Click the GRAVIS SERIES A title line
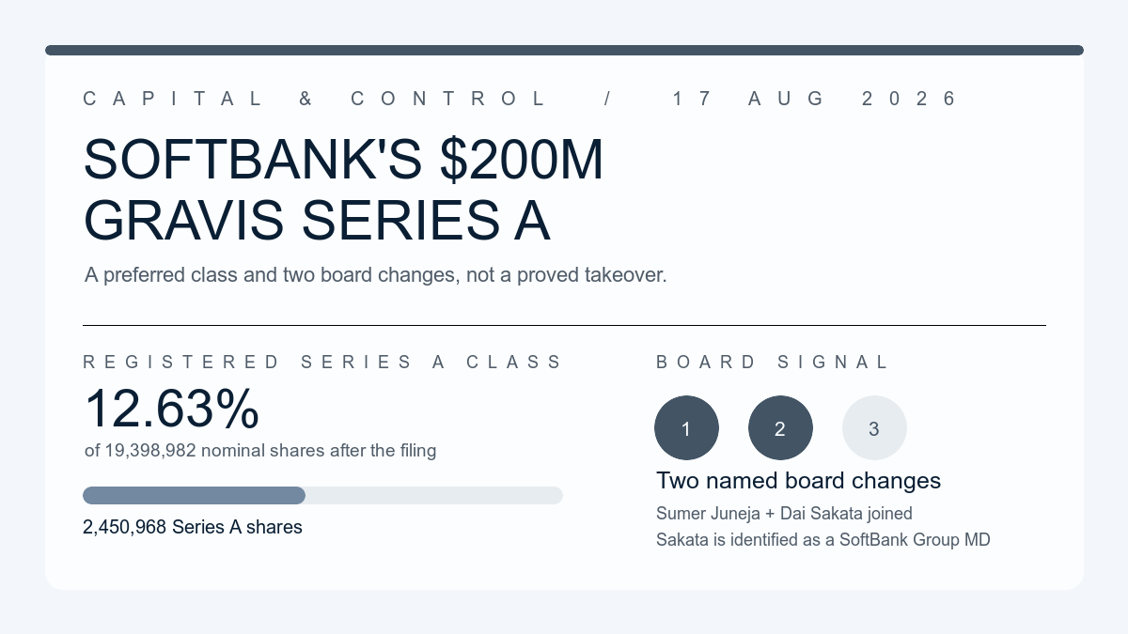Viewport: 1128px width, 634px height. pyautogui.click(x=317, y=221)
